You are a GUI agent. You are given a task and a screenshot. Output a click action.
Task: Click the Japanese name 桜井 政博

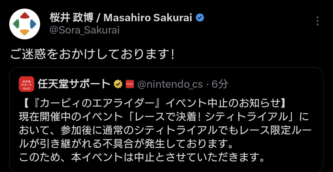(x=70, y=18)
